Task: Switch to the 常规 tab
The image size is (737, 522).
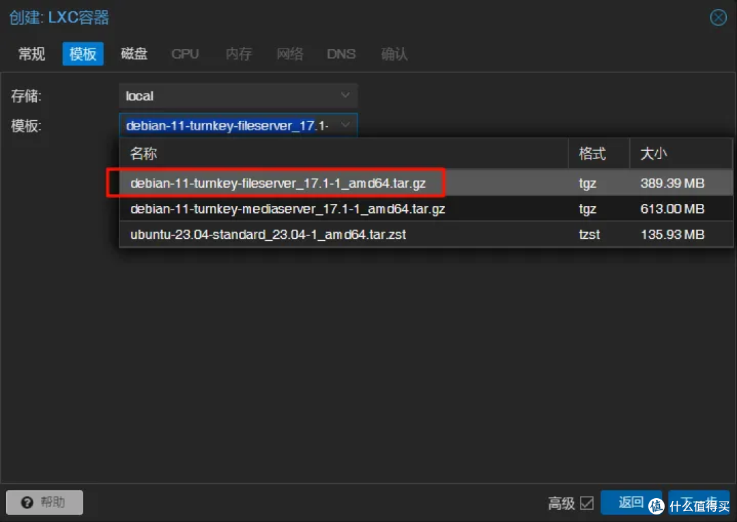Action: coord(31,54)
